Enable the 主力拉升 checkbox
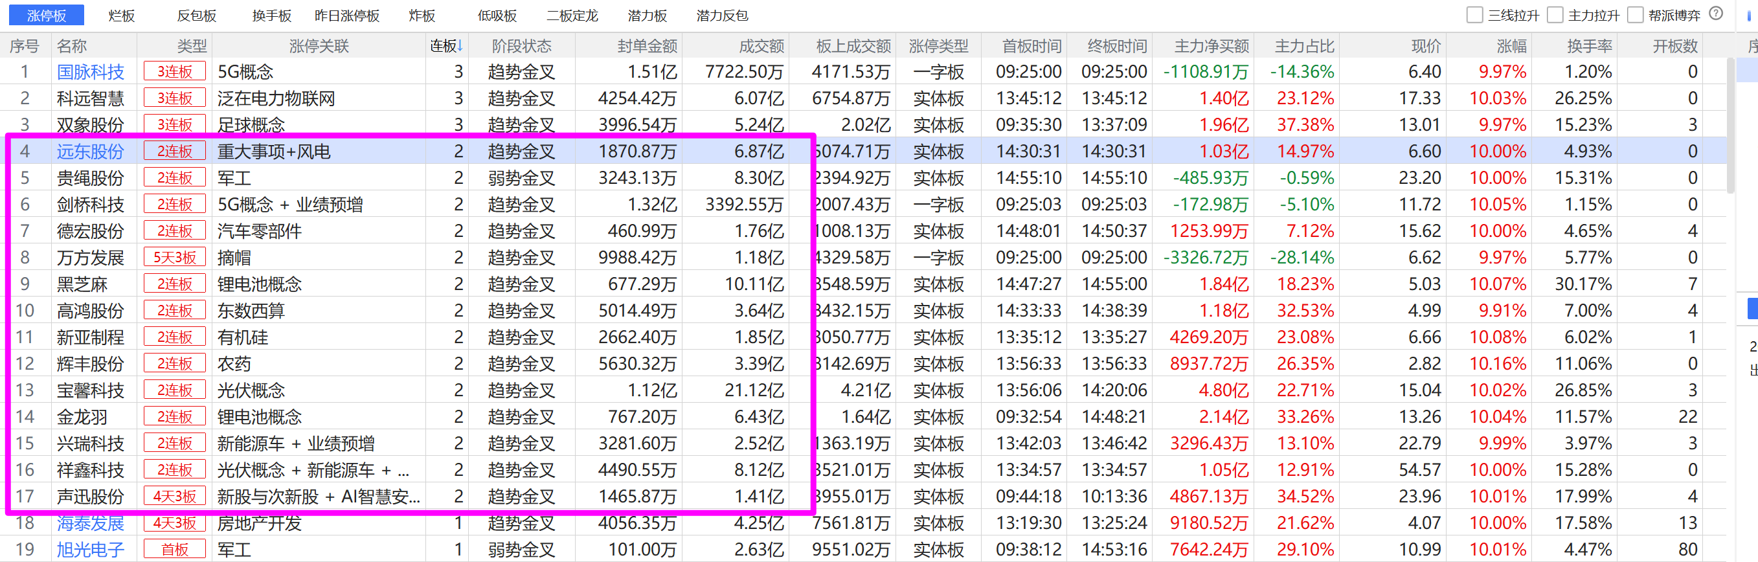This screenshot has height=562, width=1758. (1555, 15)
